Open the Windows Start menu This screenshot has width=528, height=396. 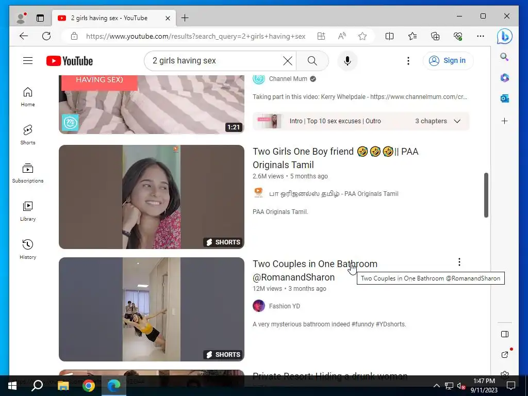click(12, 386)
